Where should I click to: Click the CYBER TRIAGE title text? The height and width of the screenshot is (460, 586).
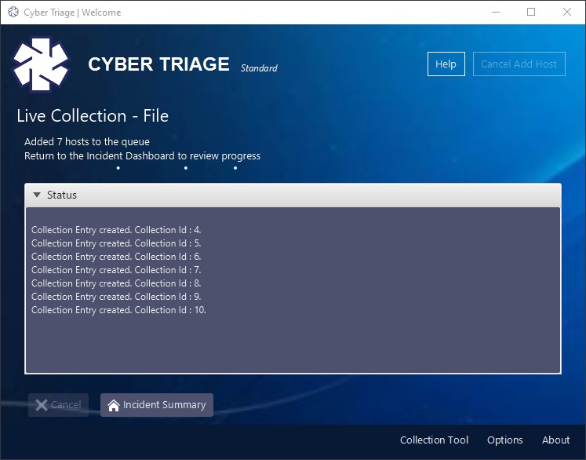[158, 64]
